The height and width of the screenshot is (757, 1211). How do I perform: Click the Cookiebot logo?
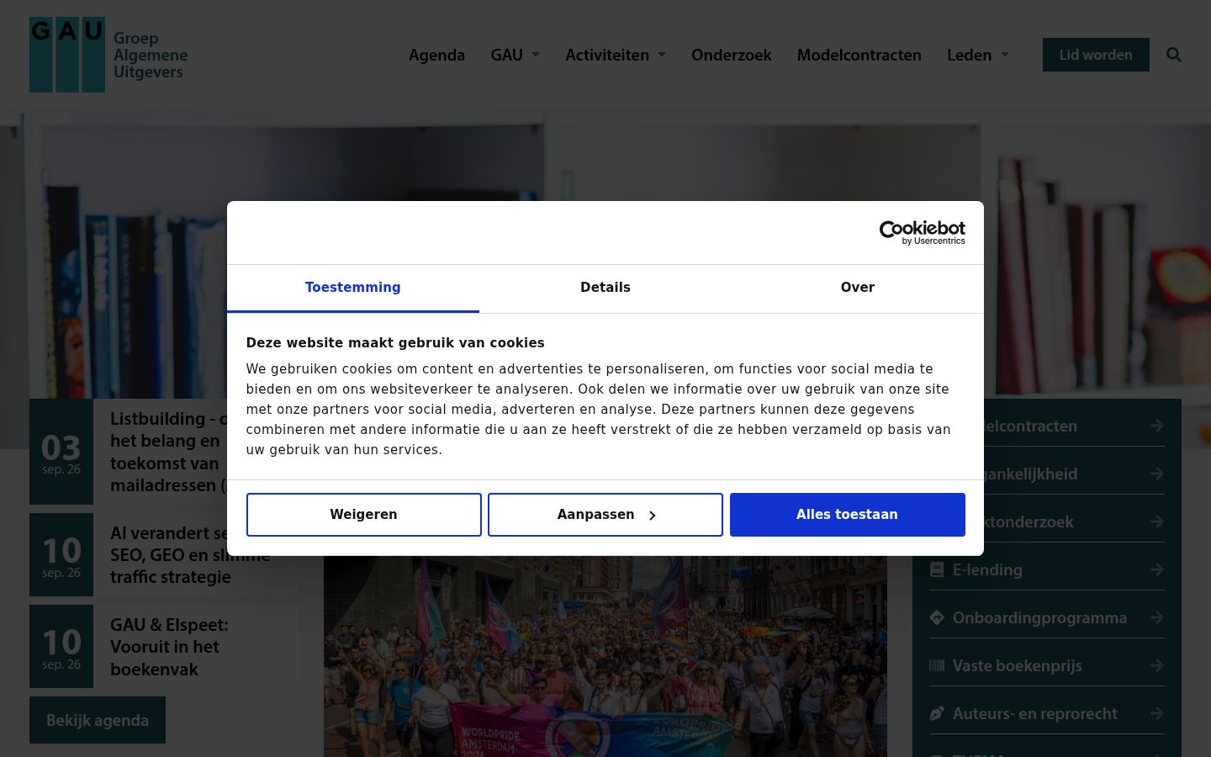click(922, 232)
